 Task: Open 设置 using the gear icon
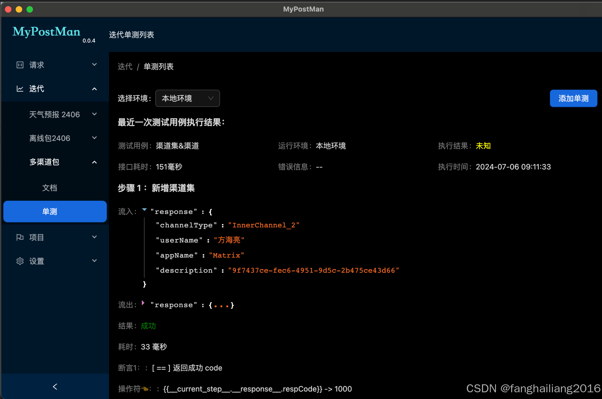pos(20,261)
